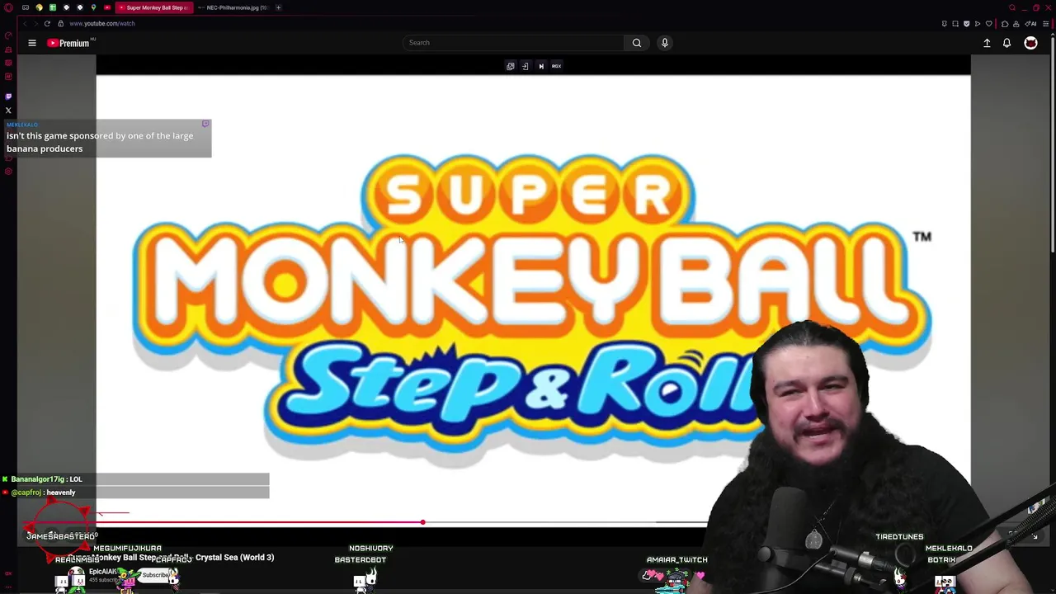Click the Twitch icon on chat overlay
The width and height of the screenshot is (1056, 594).
[205, 124]
